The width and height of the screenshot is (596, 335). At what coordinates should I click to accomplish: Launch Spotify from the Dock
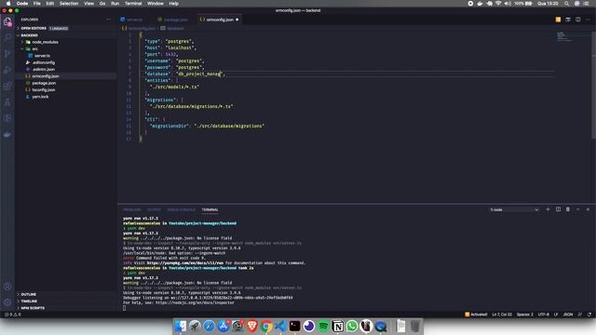[323, 326]
